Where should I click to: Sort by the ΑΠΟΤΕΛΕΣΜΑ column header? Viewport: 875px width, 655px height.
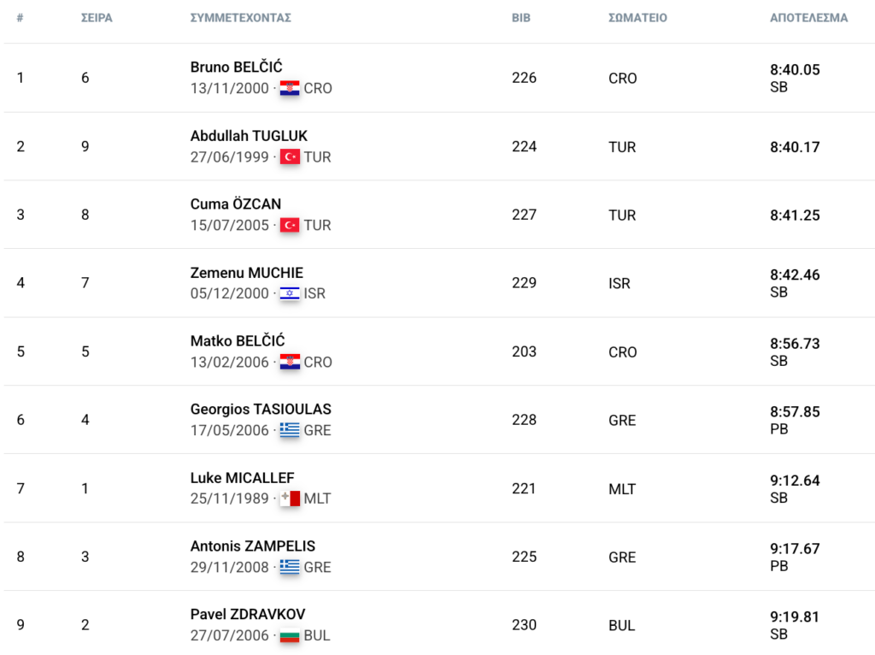[x=808, y=18]
